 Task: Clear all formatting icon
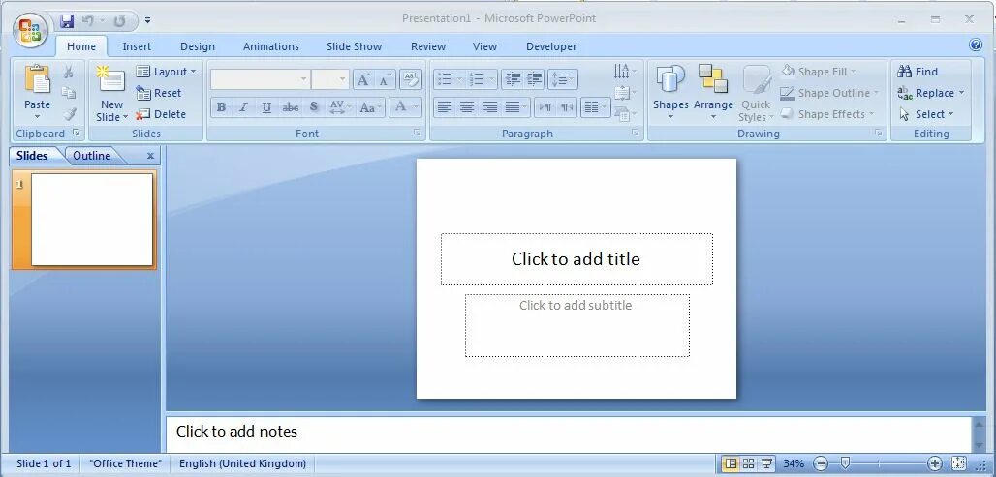point(411,79)
